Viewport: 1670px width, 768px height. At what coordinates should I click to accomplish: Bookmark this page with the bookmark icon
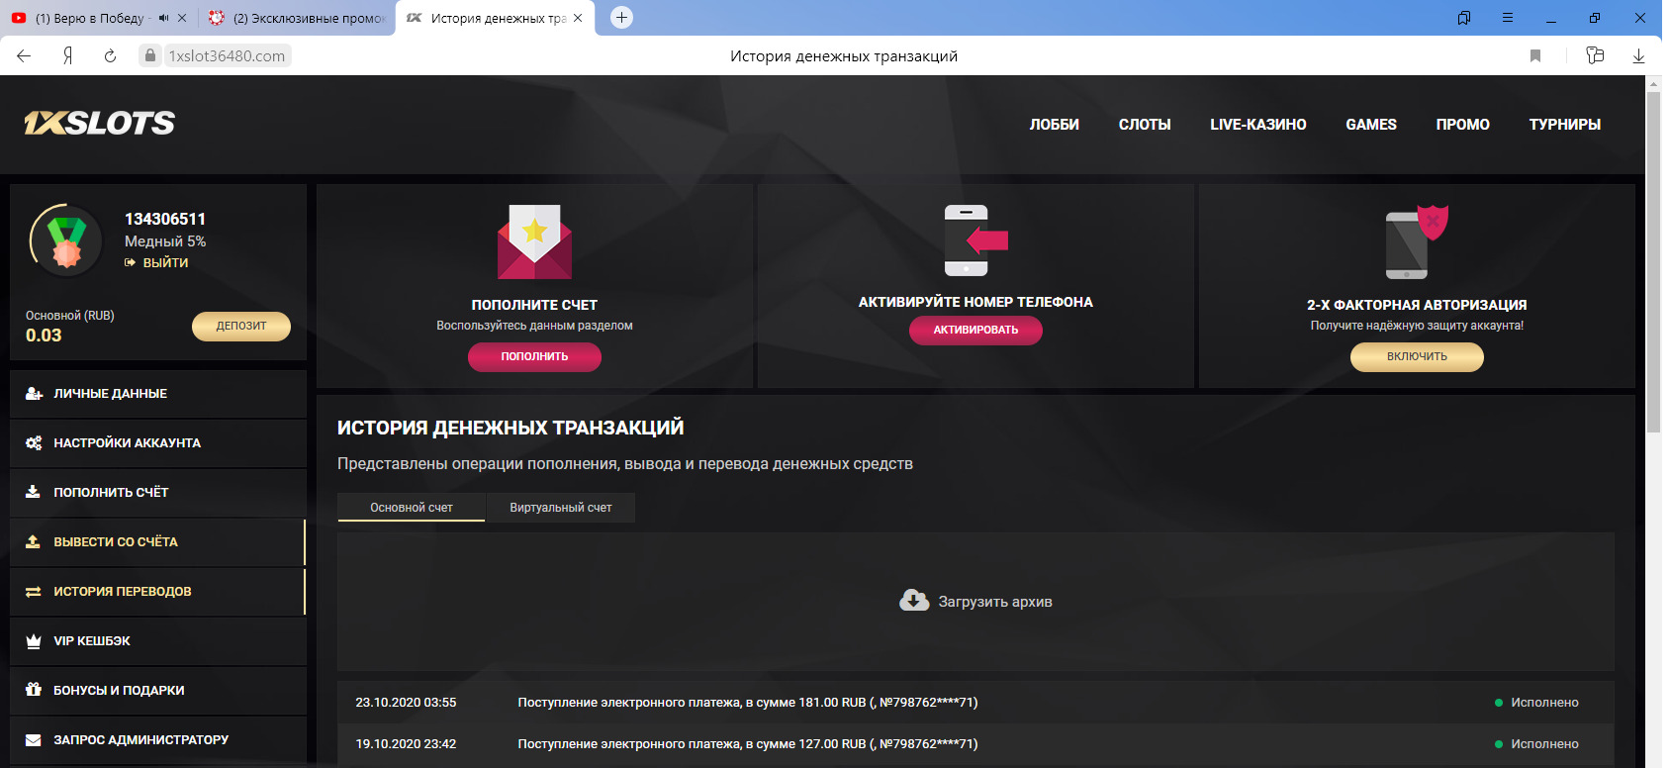coord(1535,55)
